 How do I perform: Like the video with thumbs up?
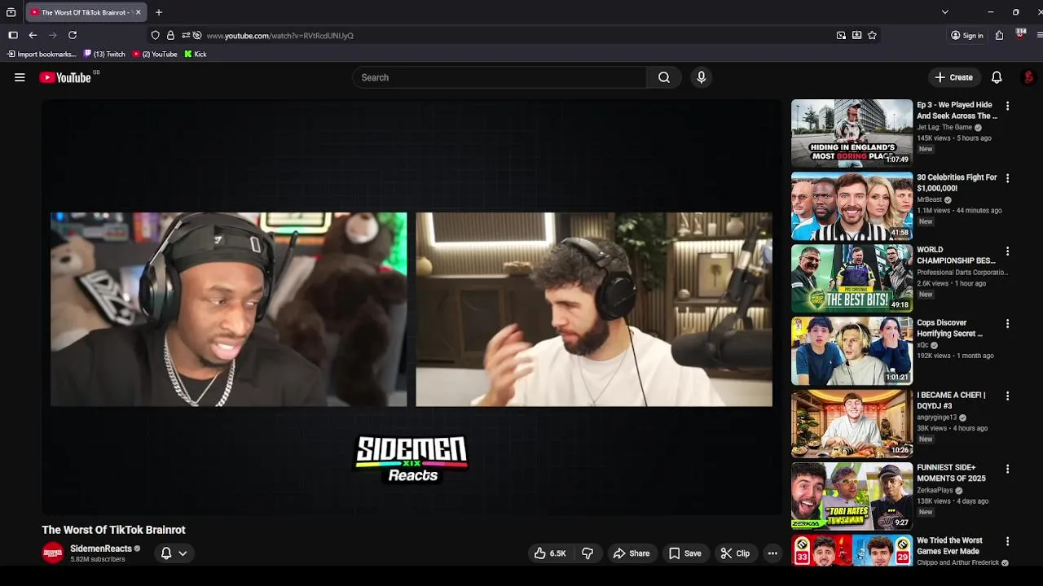pos(549,553)
